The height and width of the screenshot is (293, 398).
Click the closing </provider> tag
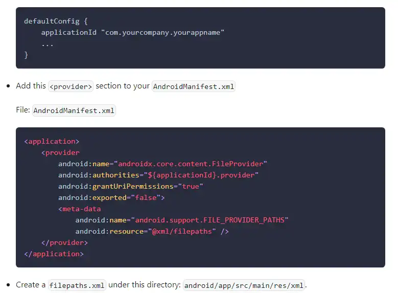tap(64, 242)
